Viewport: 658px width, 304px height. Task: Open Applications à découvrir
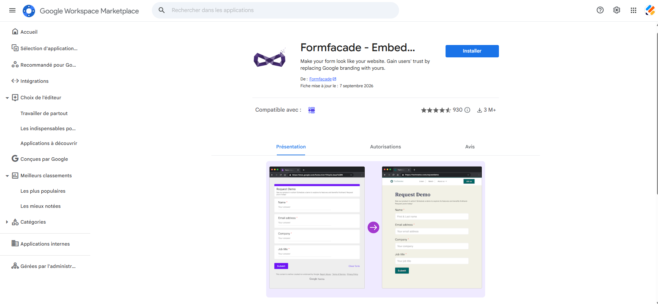coord(49,143)
